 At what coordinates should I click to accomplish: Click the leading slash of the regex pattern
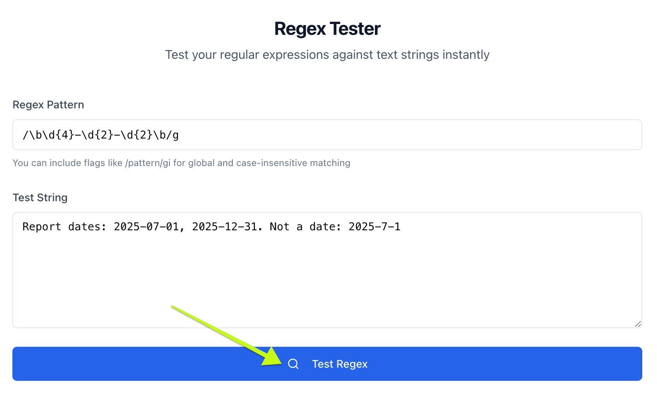click(26, 135)
